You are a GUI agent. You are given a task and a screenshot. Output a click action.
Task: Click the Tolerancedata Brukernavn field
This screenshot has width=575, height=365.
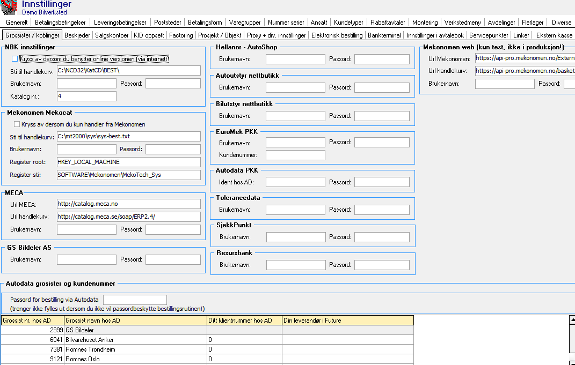click(x=295, y=210)
